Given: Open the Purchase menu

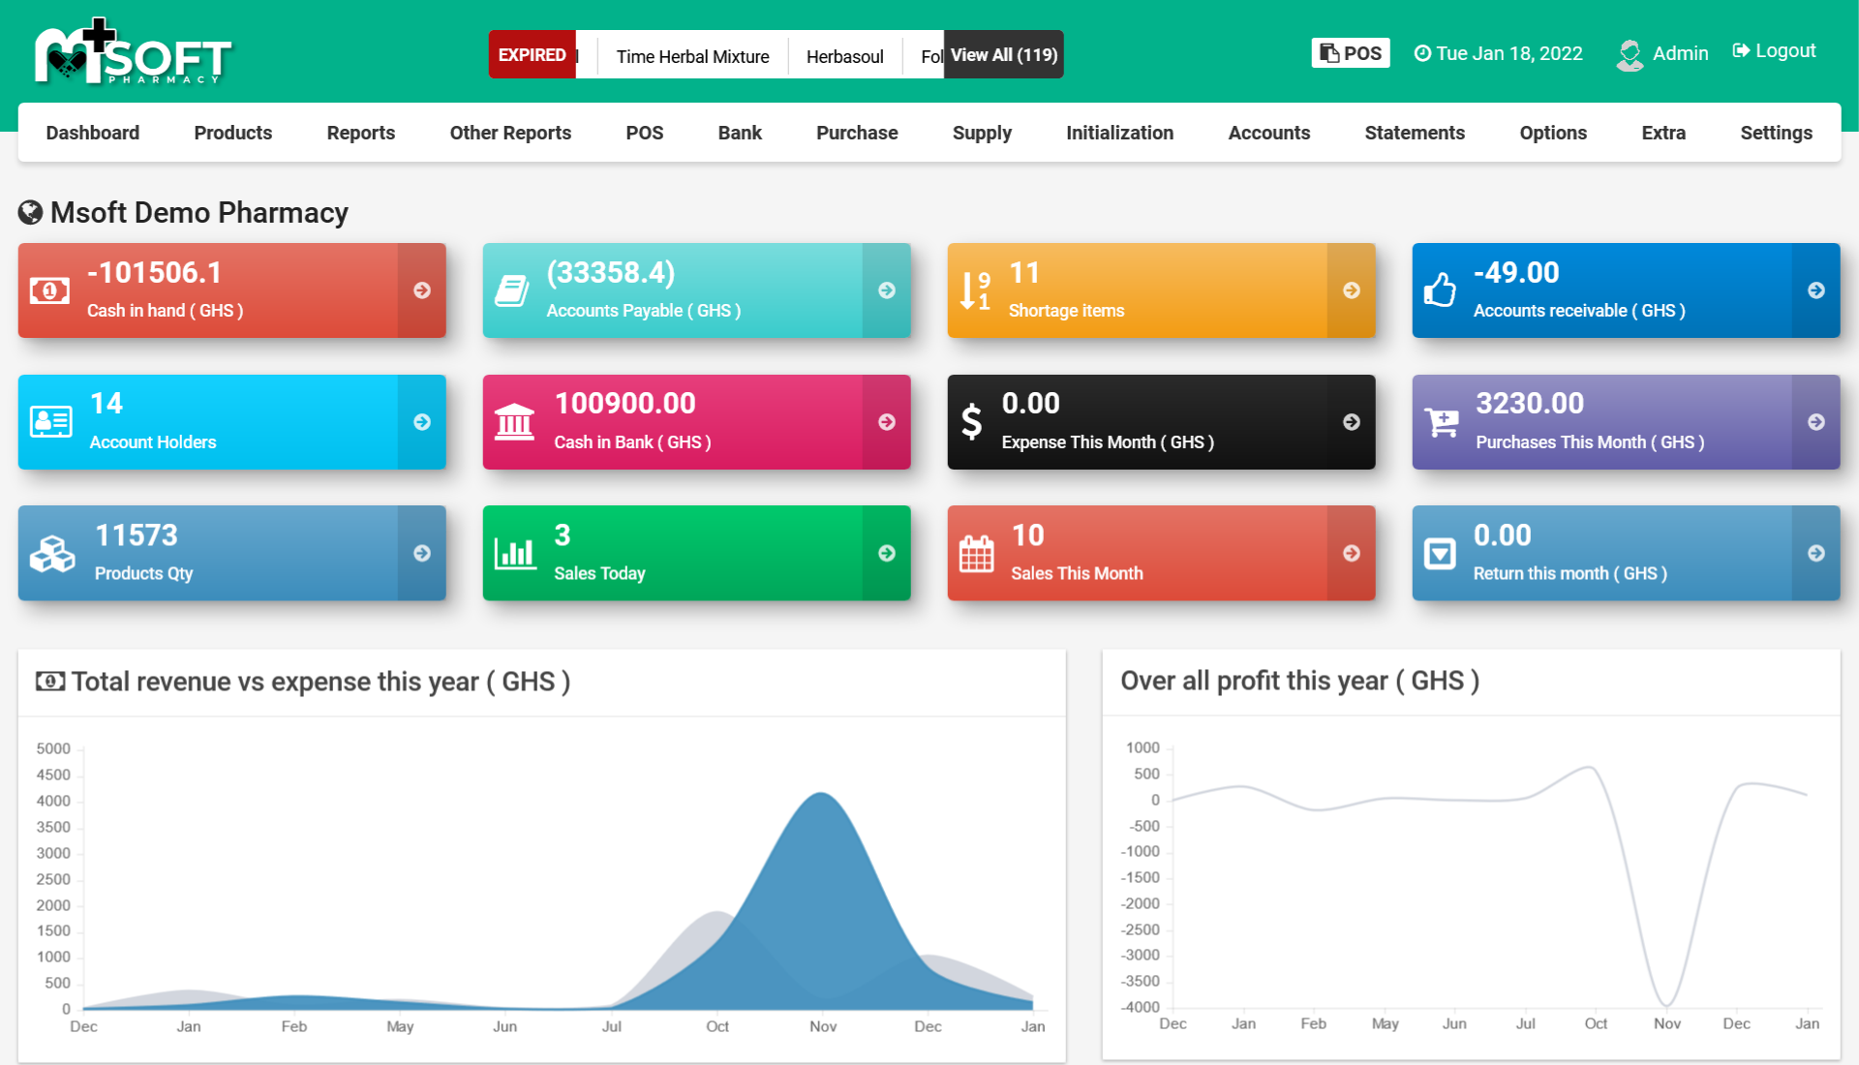Looking at the screenshot, I should click(x=857, y=133).
